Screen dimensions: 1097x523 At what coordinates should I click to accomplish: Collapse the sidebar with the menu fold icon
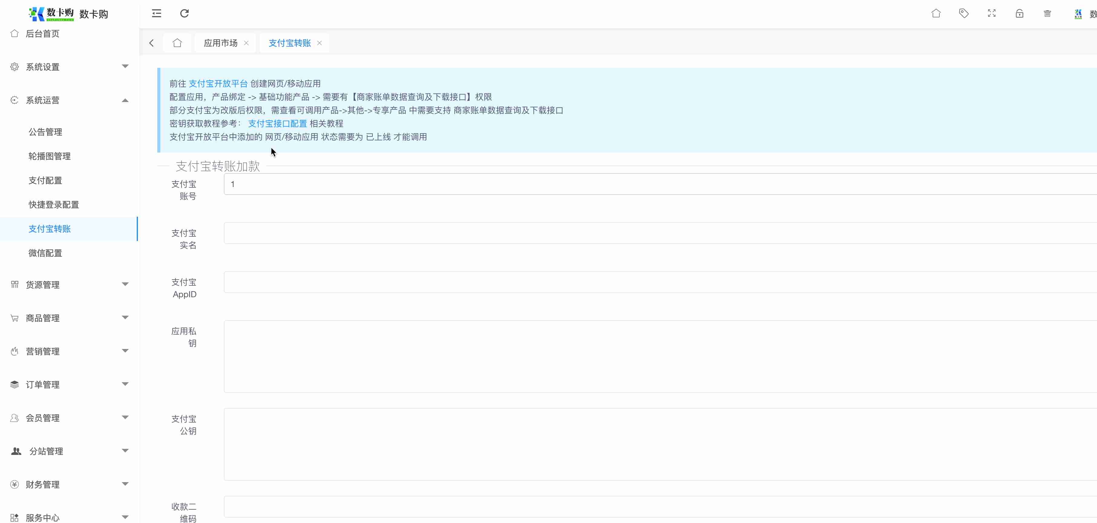[156, 14]
